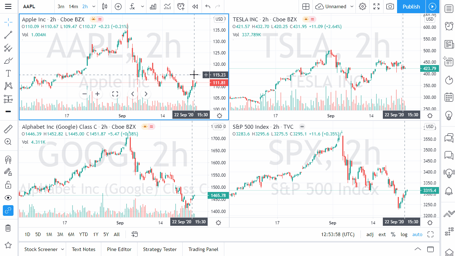This screenshot has height=256, width=455.
Task: Toggle lock all drawing tools
Action: pyautogui.click(x=8, y=185)
